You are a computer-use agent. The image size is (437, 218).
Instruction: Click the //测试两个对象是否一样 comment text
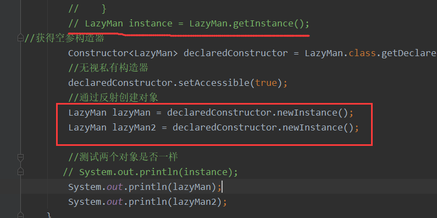tap(123, 157)
